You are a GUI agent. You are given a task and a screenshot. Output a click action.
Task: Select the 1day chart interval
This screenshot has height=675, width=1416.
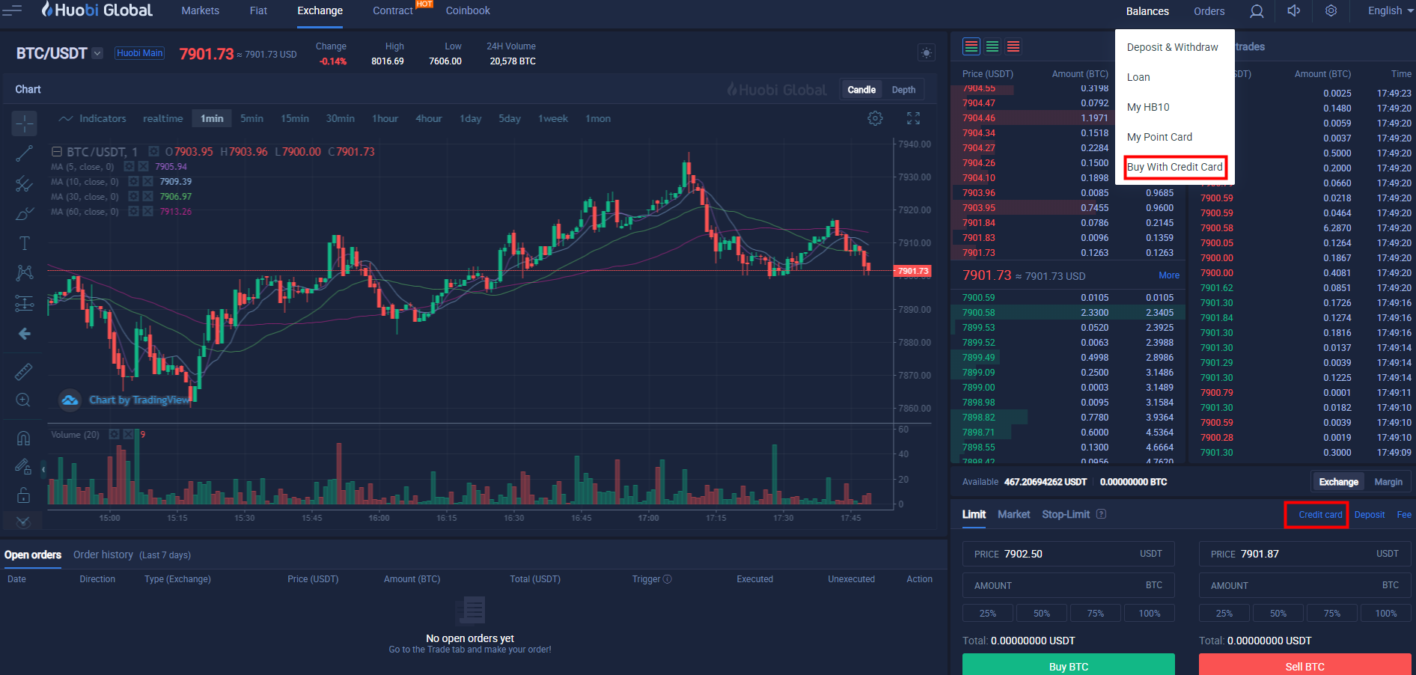(x=471, y=118)
